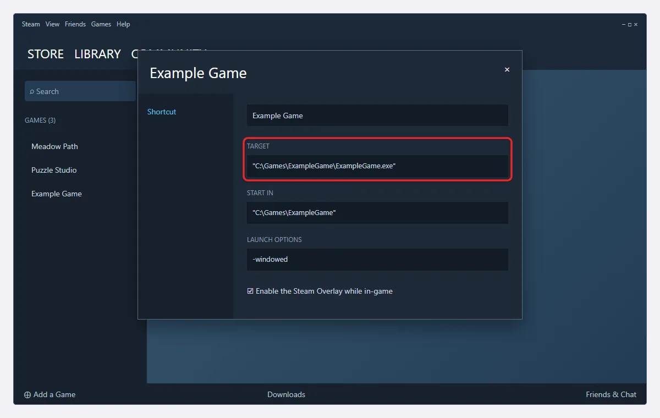Toggle the Enable Steam Overlay checkbox
The image size is (660, 418).
coord(250,291)
